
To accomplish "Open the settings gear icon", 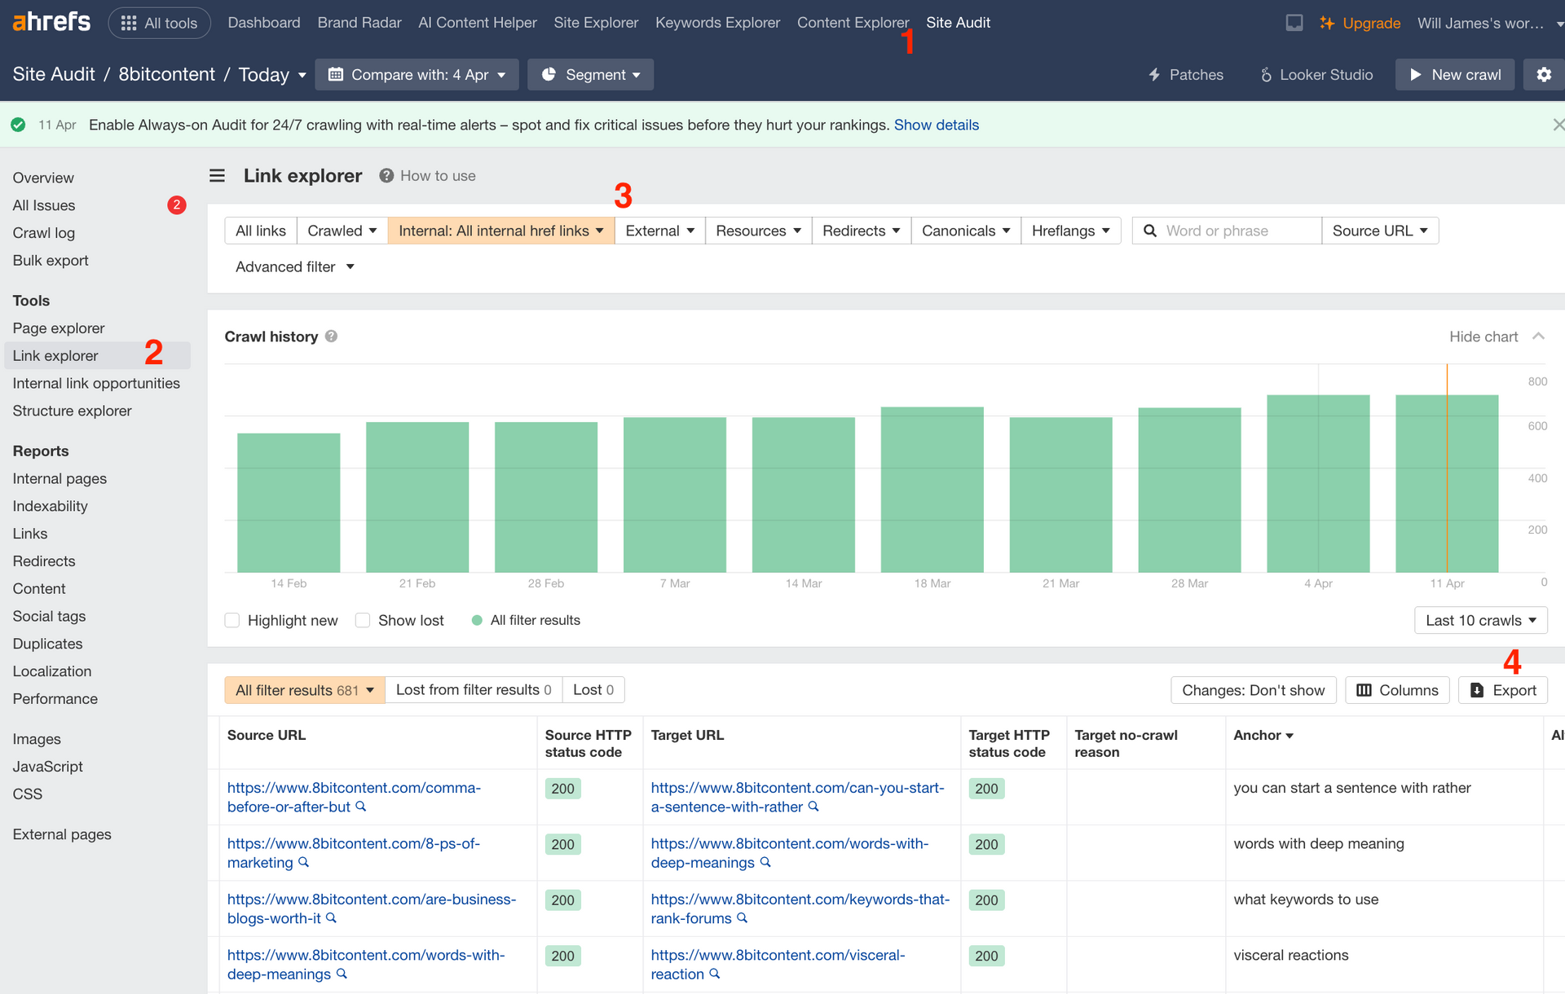I will (1543, 74).
